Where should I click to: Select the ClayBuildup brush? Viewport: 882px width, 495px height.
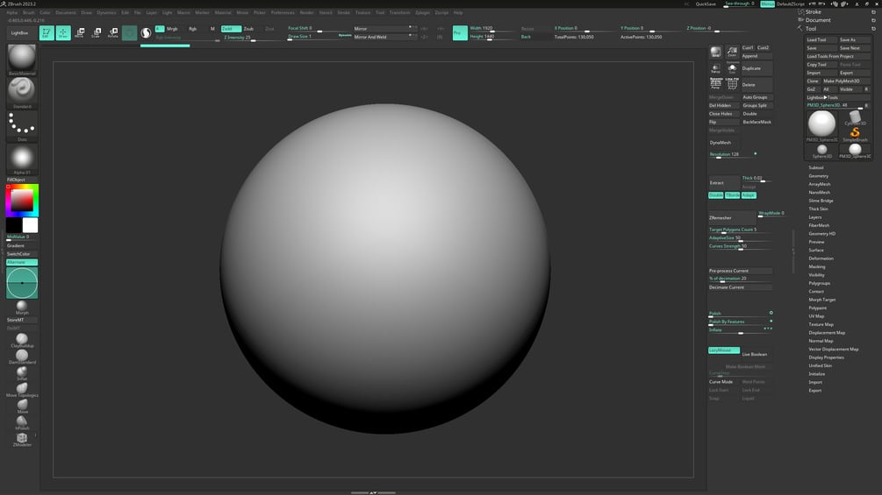[x=22, y=340]
